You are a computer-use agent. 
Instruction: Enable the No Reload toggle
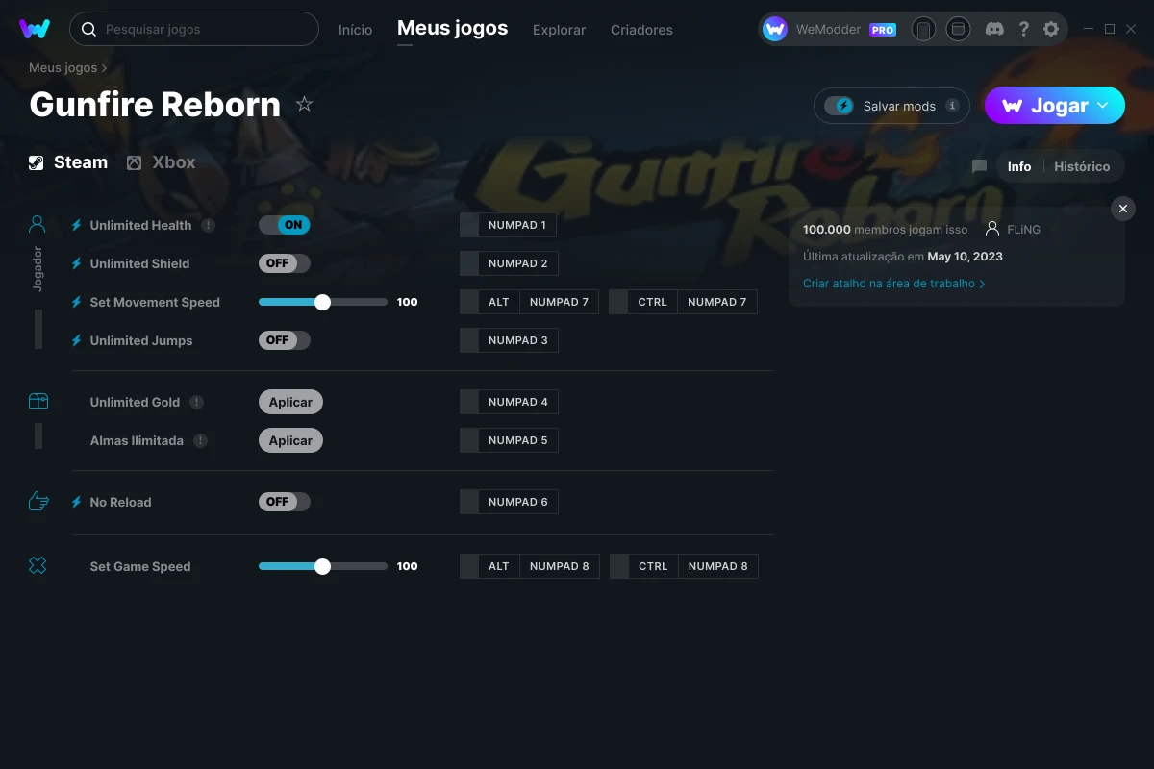point(285,502)
